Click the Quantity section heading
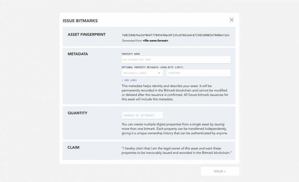The width and height of the screenshot is (299, 182). 77,113
